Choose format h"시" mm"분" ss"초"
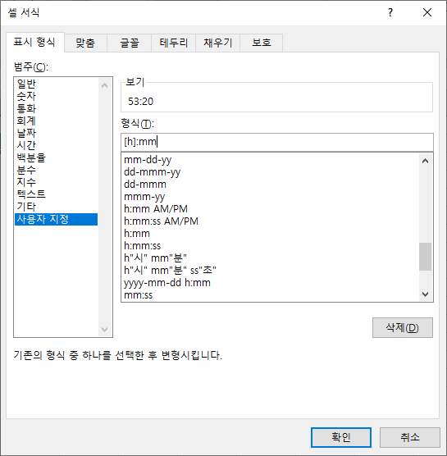 [x=270, y=270]
